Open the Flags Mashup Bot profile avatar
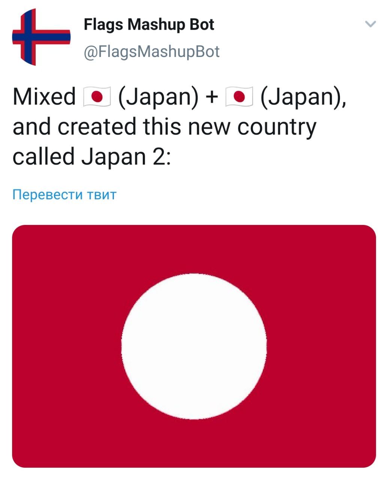Image resolution: width=389 pixels, height=480 pixels. [x=41, y=37]
